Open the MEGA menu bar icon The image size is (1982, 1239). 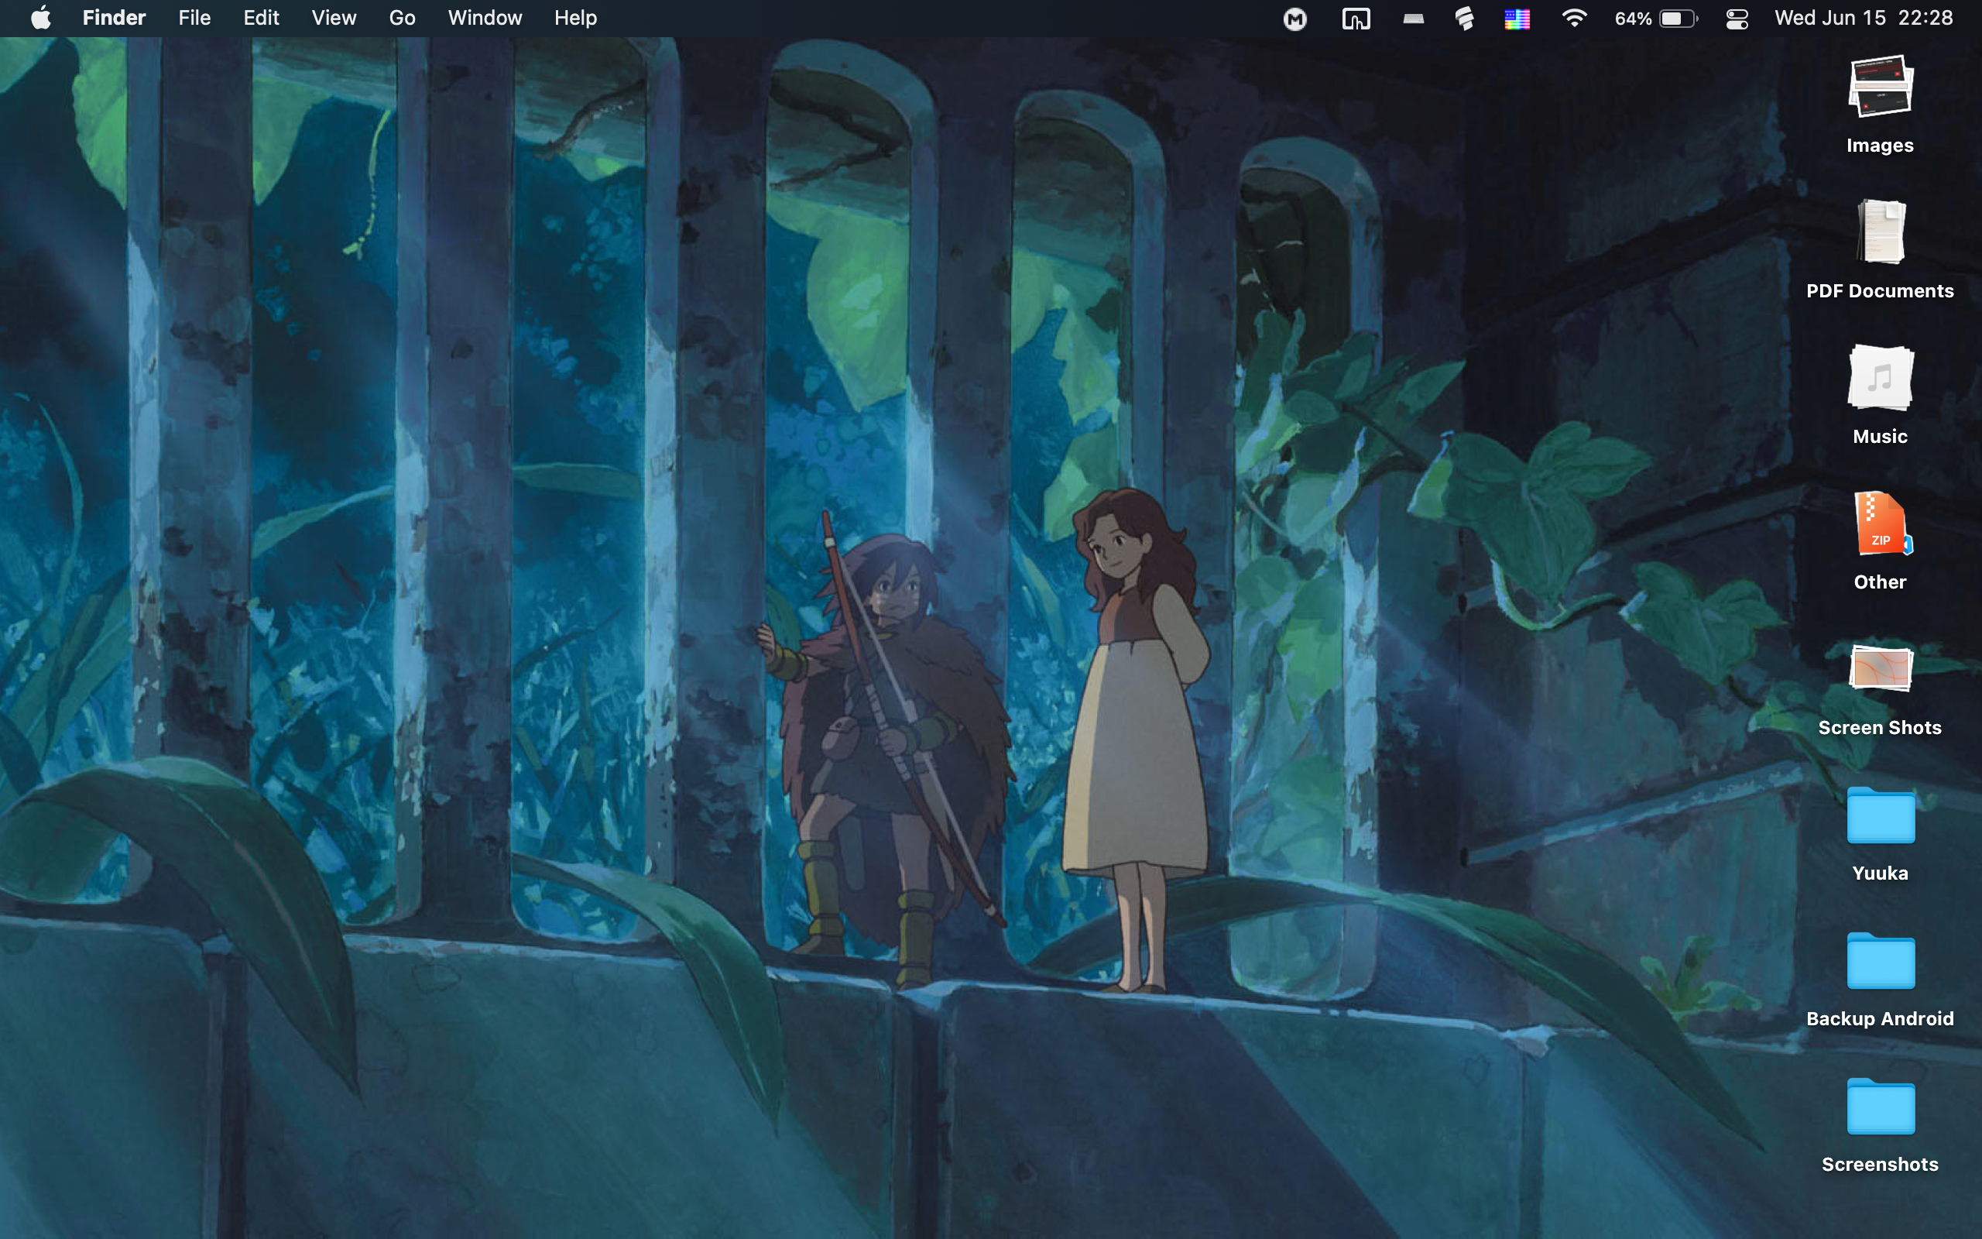[1294, 18]
